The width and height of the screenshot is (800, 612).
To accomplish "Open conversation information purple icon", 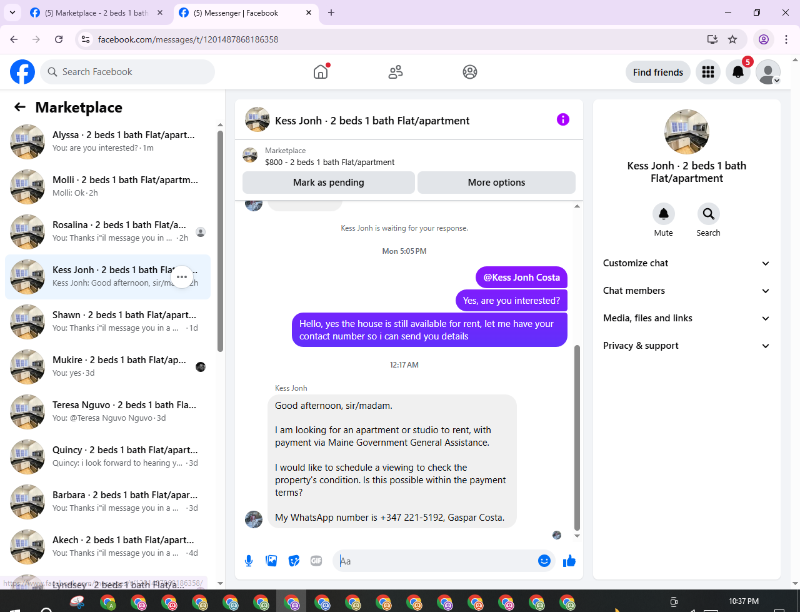I will (563, 119).
